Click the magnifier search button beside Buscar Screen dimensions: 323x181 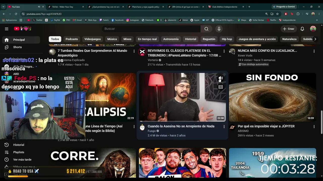coord(206,29)
